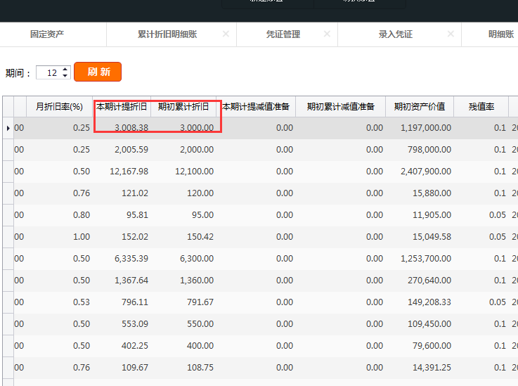Close the 录入凭证 tab
This screenshot has height=386, width=518.
tap(451, 34)
